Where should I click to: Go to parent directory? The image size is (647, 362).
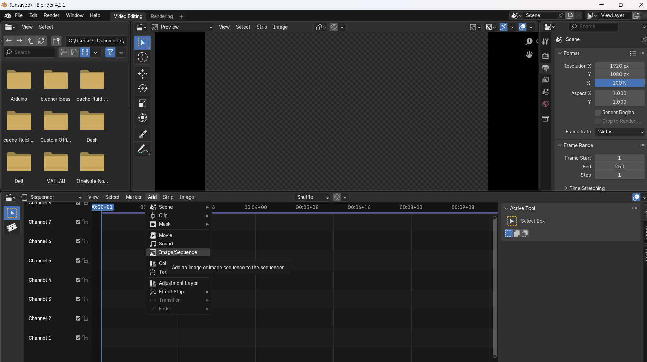(x=30, y=41)
